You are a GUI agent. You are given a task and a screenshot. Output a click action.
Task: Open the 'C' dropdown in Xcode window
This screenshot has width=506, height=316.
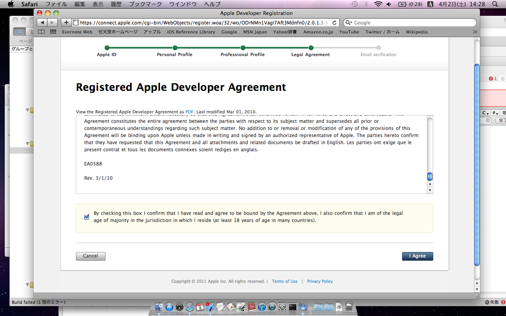click(485, 113)
